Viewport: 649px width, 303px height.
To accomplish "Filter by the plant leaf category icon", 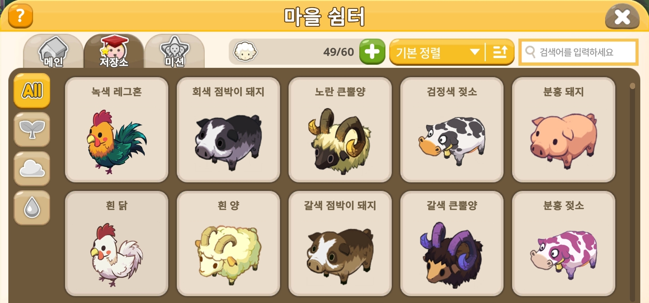I will tap(32, 129).
